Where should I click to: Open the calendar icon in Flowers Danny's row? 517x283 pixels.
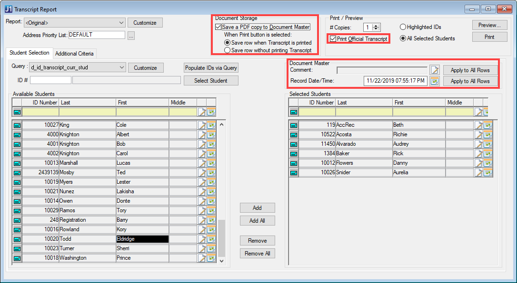pos(487,163)
